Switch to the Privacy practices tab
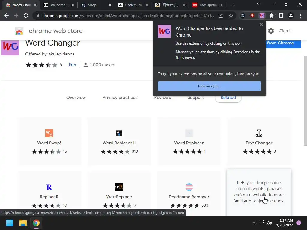The width and height of the screenshot is (307, 230). pos(120,97)
